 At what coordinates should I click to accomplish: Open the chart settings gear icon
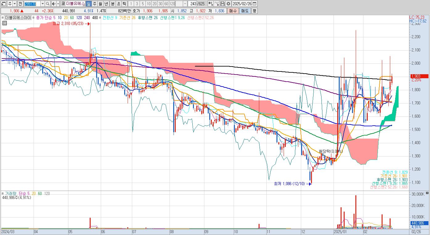pyautogui.click(x=228, y=4)
